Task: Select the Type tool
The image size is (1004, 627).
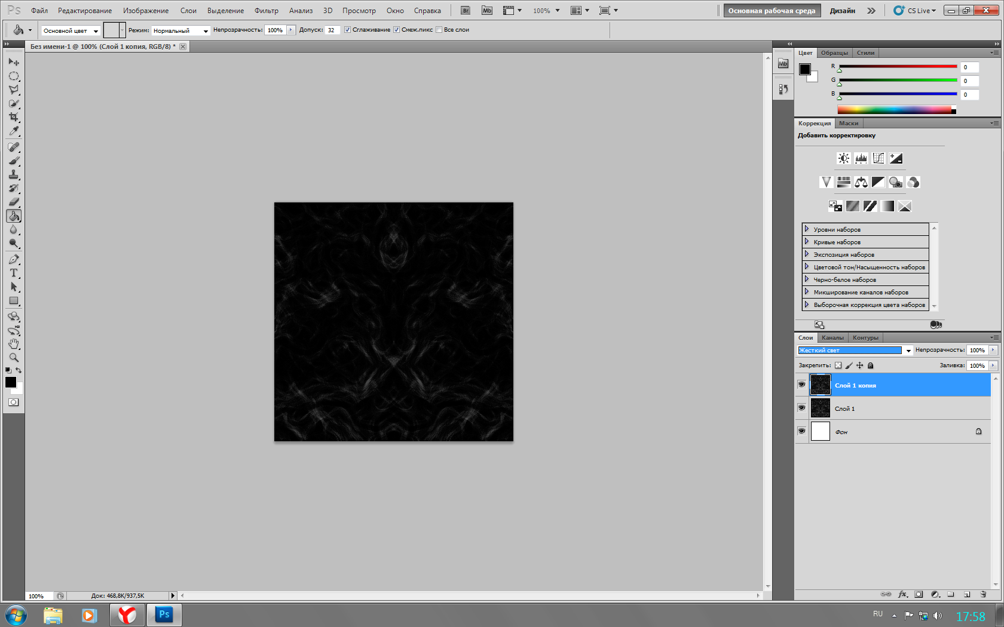Action: coord(14,273)
